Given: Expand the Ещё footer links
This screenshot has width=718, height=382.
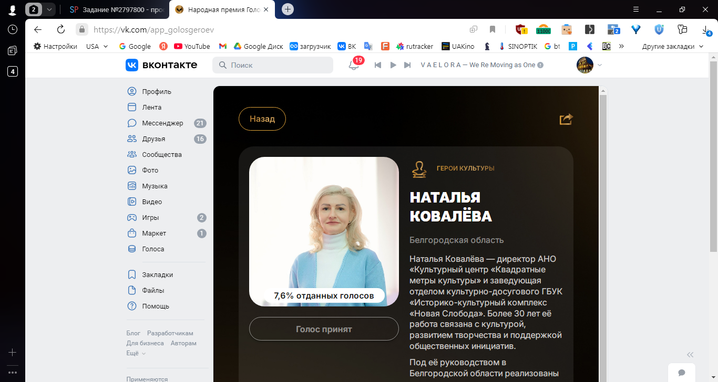Looking at the screenshot, I should tap(136, 354).
